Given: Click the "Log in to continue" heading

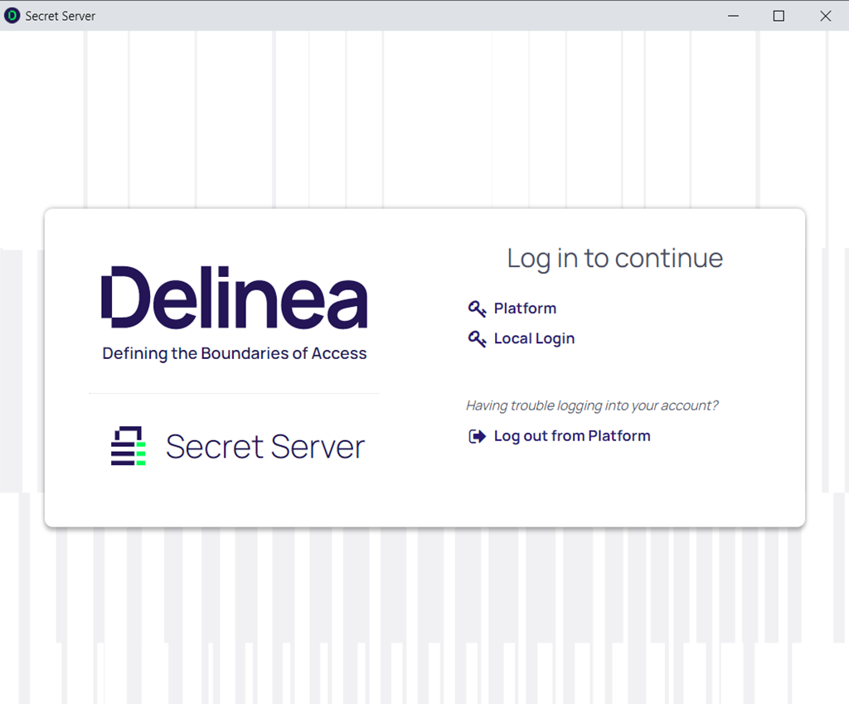Looking at the screenshot, I should point(614,258).
